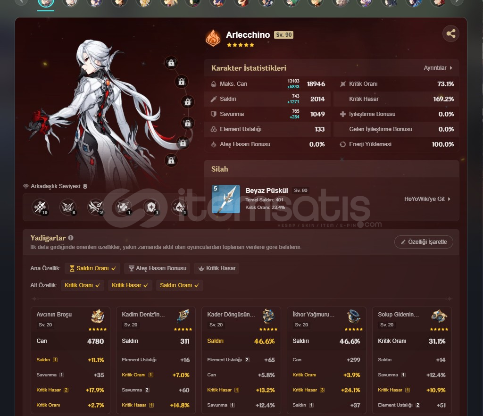Image resolution: width=483 pixels, height=416 pixels.
Task: Open the bottommost locked constellation node
Action: coord(171,160)
